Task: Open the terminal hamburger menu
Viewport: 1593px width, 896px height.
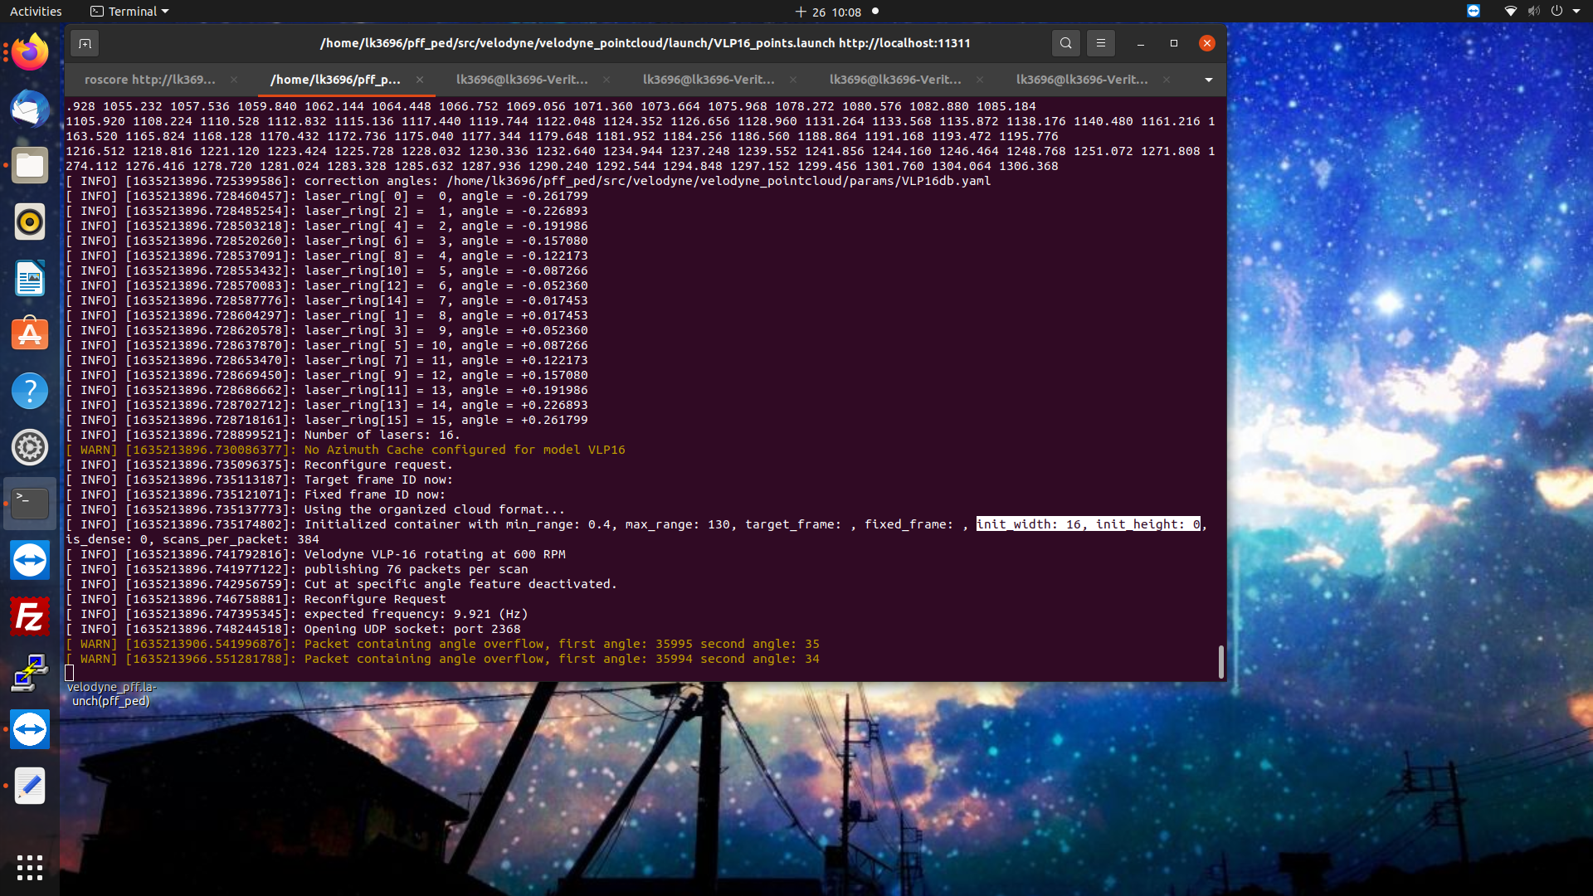Action: click(x=1101, y=43)
